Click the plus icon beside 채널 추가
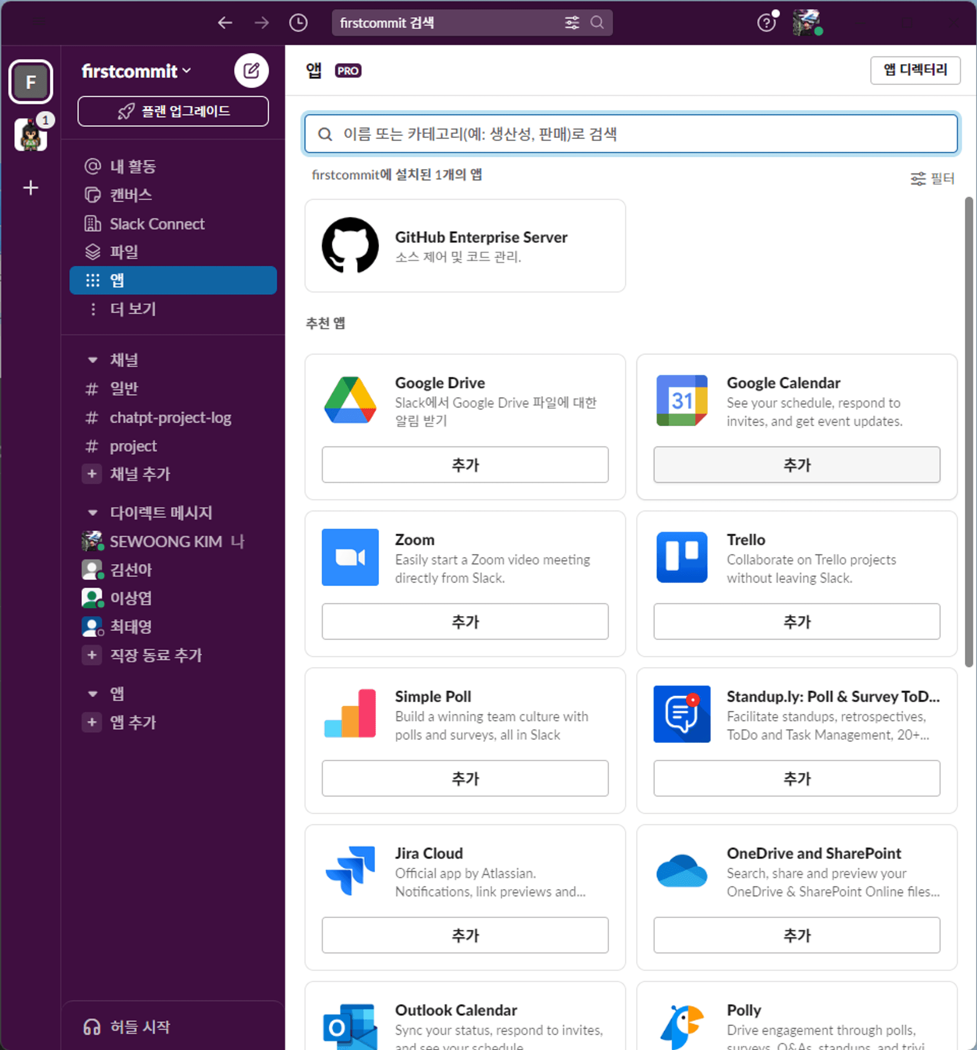Image resolution: width=977 pixels, height=1050 pixels. tap(92, 474)
